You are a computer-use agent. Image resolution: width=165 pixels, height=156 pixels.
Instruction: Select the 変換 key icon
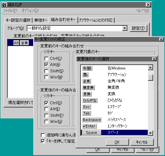pyautogui.click(x=87, y=94)
